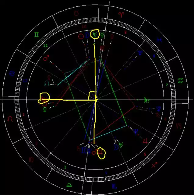Click the blue Pisces zodiac glyph
Image resolution: width=195 pixels, height=195 pixels.
click(x=159, y=40)
